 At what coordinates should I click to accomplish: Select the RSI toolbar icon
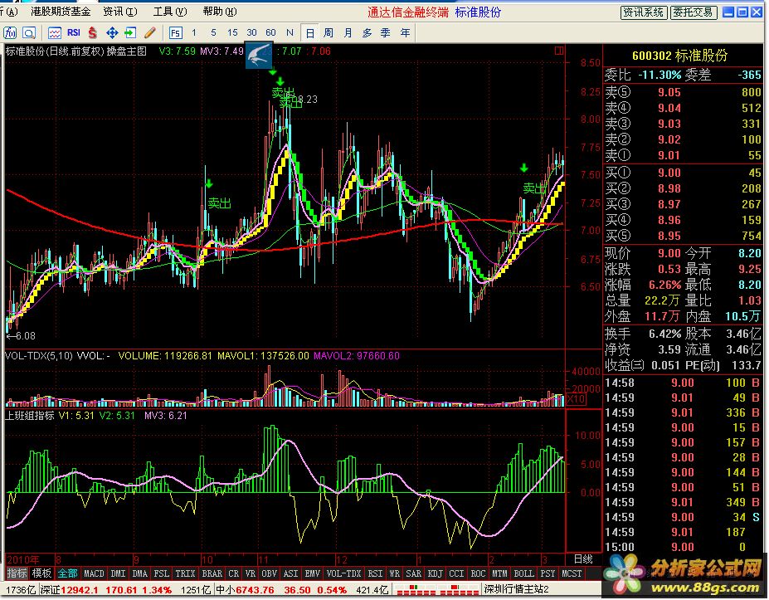[x=74, y=33]
